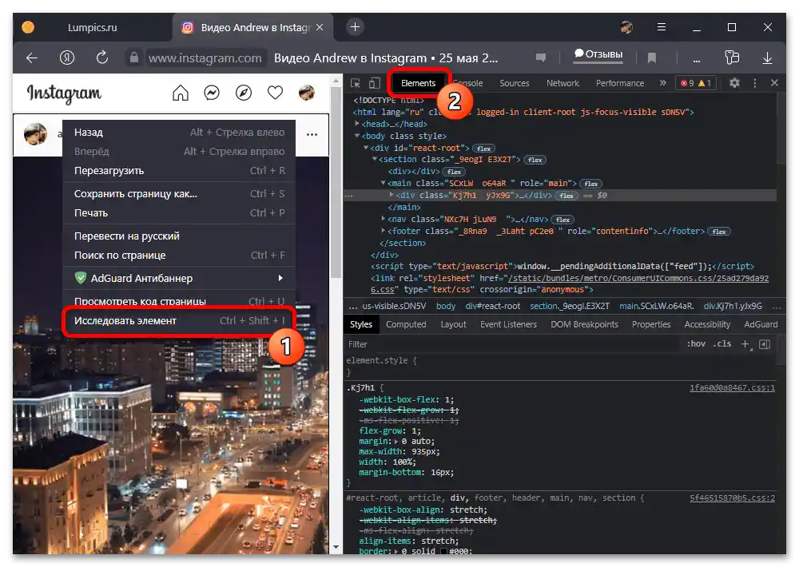The height and width of the screenshot is (567, 799).
Task: Open Instagram activity heart icon
Action: (x=275, y=93)
